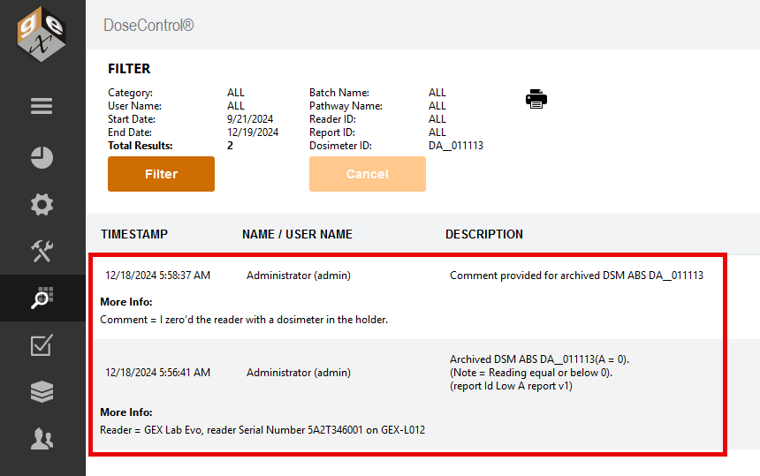Click the GEX cube logo
Viewport: 760px width, 476px height.
(42, 34)
